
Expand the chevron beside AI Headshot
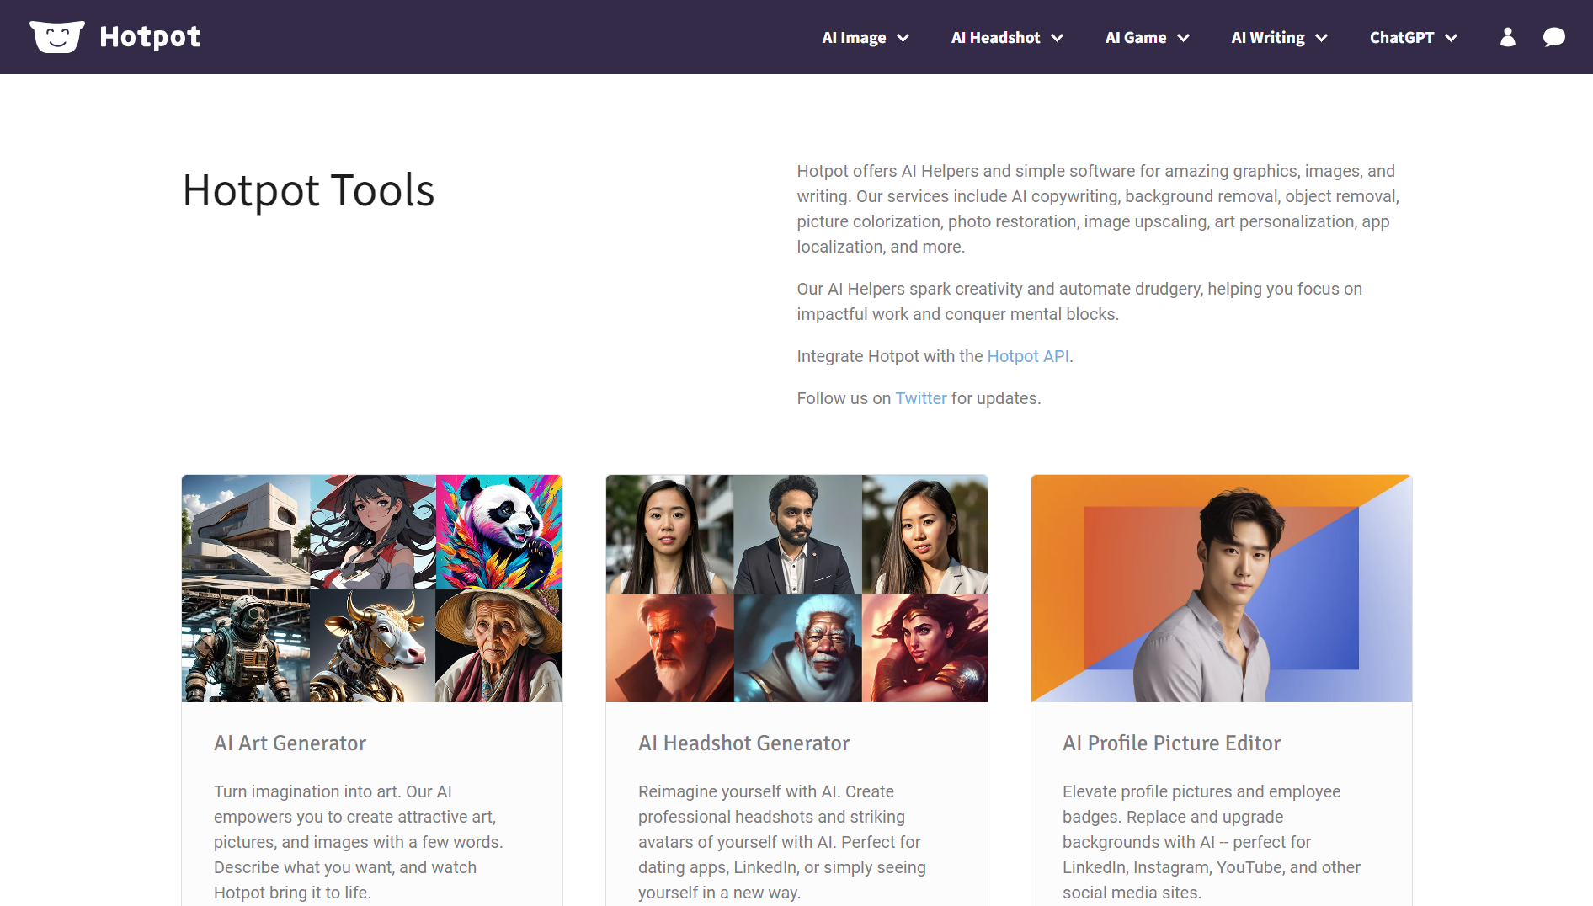(1057, 38)
